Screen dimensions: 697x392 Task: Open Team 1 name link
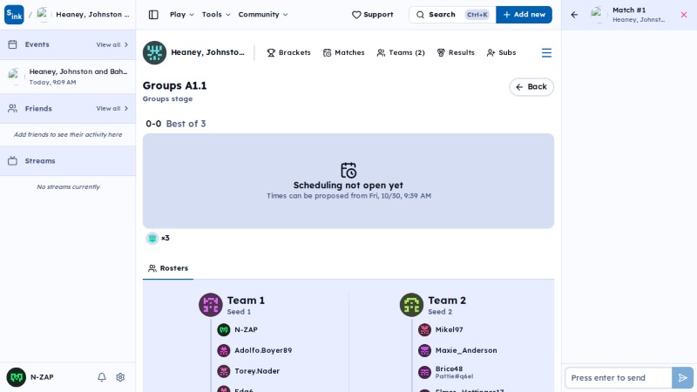[246, 301]
